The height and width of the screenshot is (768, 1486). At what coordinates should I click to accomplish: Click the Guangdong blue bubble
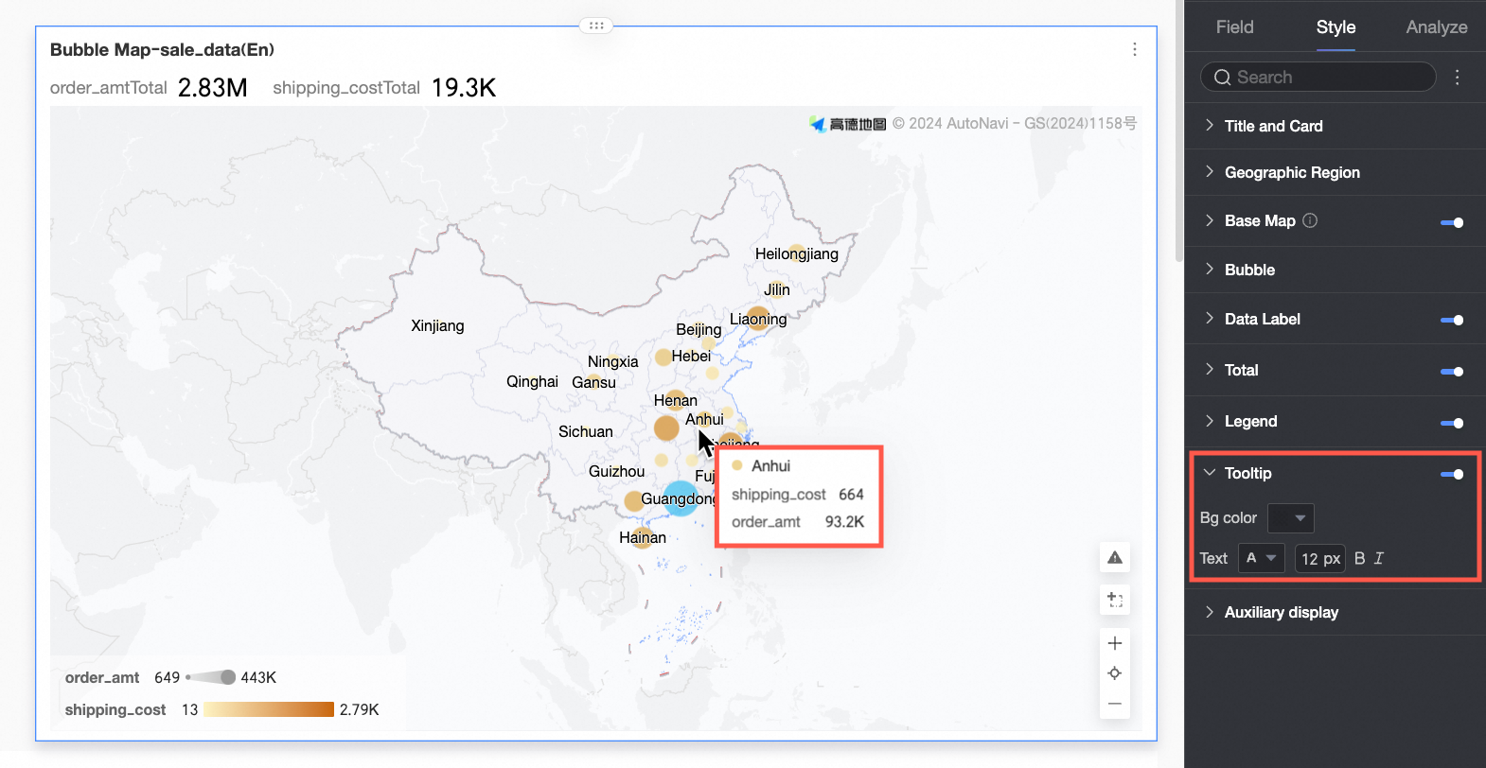(x=681, y=497)
